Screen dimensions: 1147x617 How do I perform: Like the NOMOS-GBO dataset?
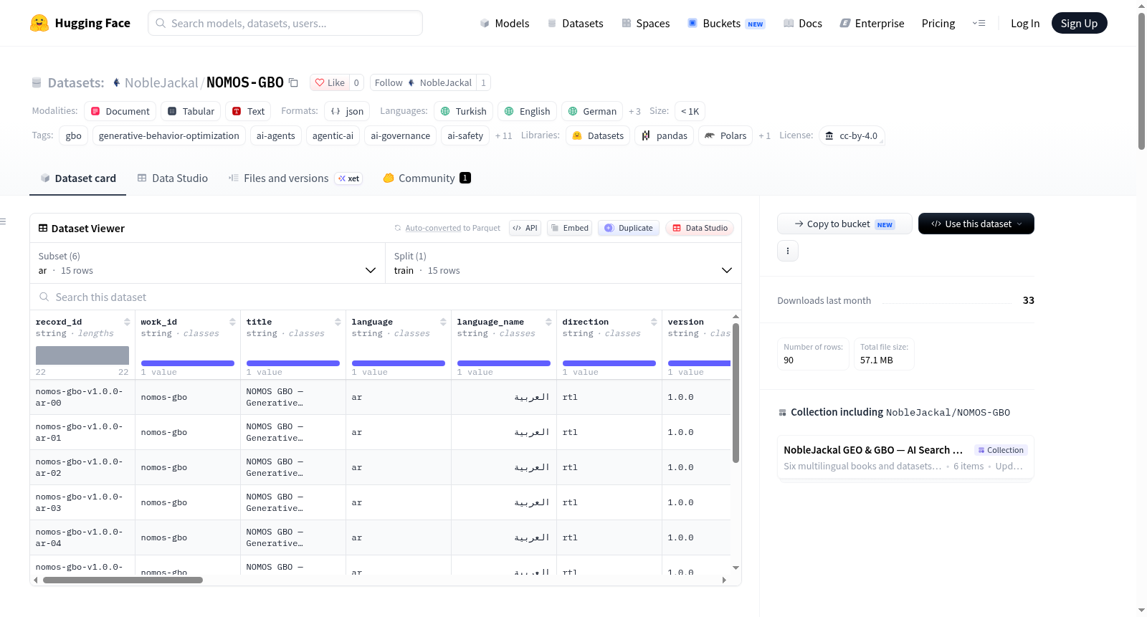(x=330, y=82)
